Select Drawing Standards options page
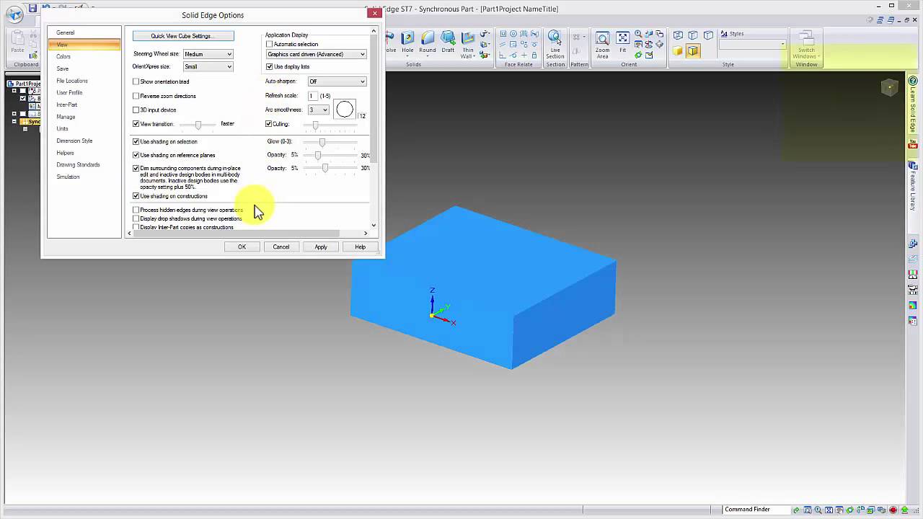Viewport: 923px width, 519px height. pyautogui.click(x=78, y=164)
